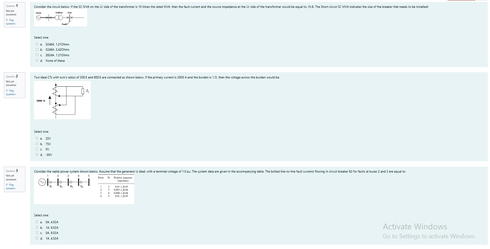Screen dimensions: 490x249
Task: Click the transformer fault circuit diagram
Action: (x=60, y=18)
